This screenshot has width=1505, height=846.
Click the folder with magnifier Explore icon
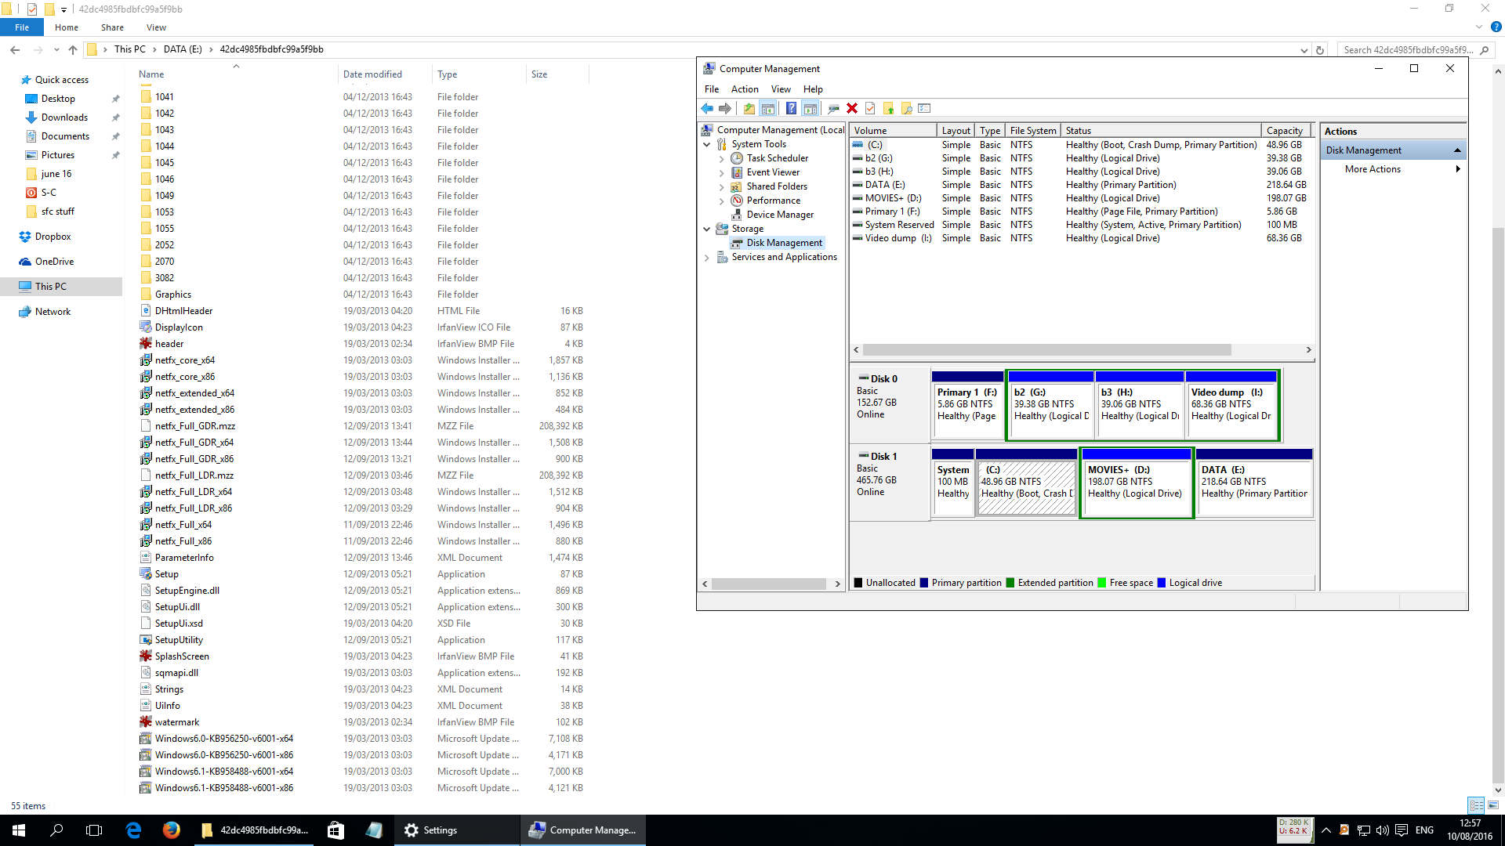[x=906, y=108]
